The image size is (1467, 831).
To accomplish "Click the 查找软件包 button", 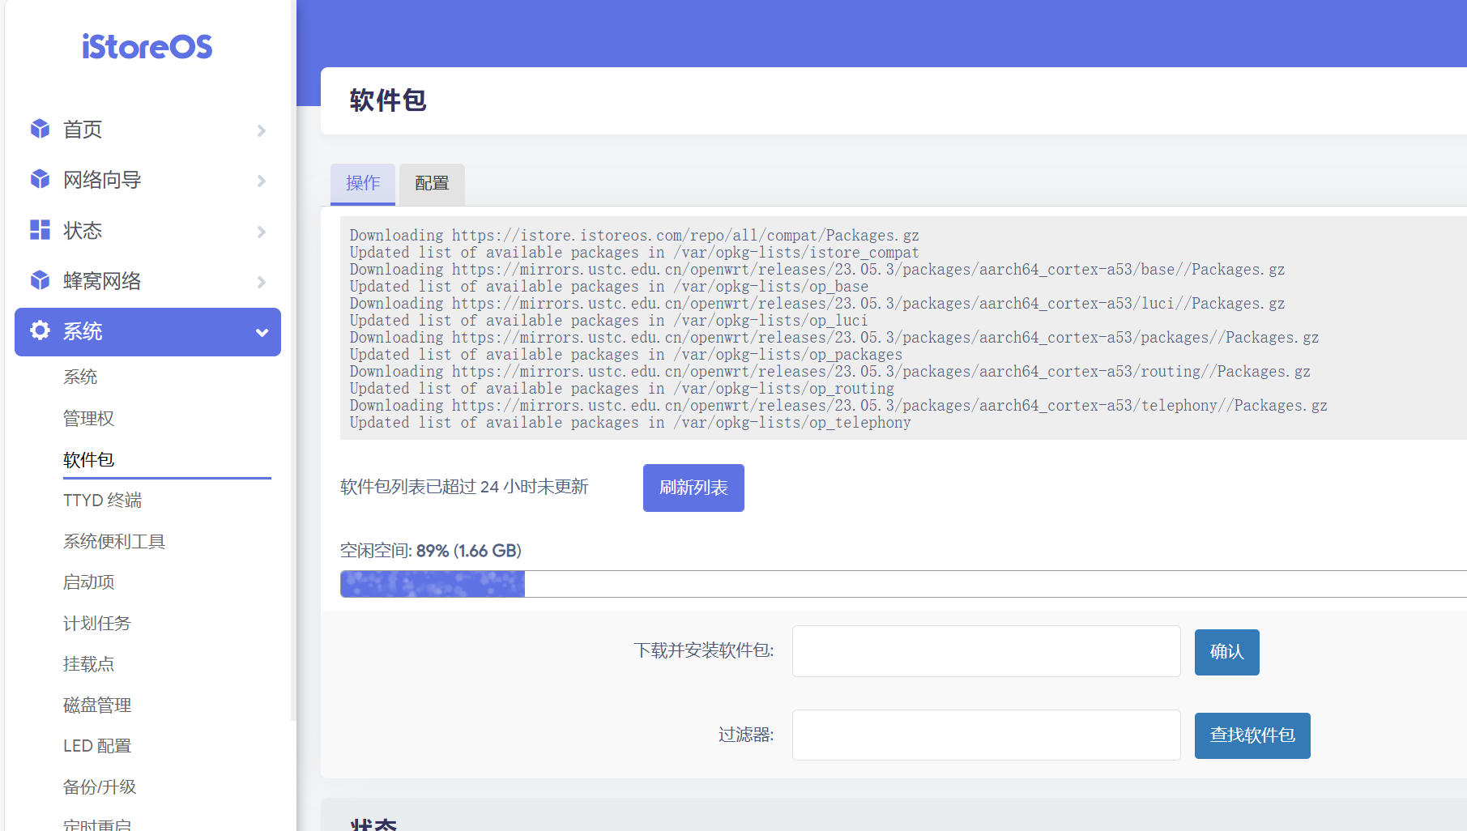I will [x=1252, y=735].
